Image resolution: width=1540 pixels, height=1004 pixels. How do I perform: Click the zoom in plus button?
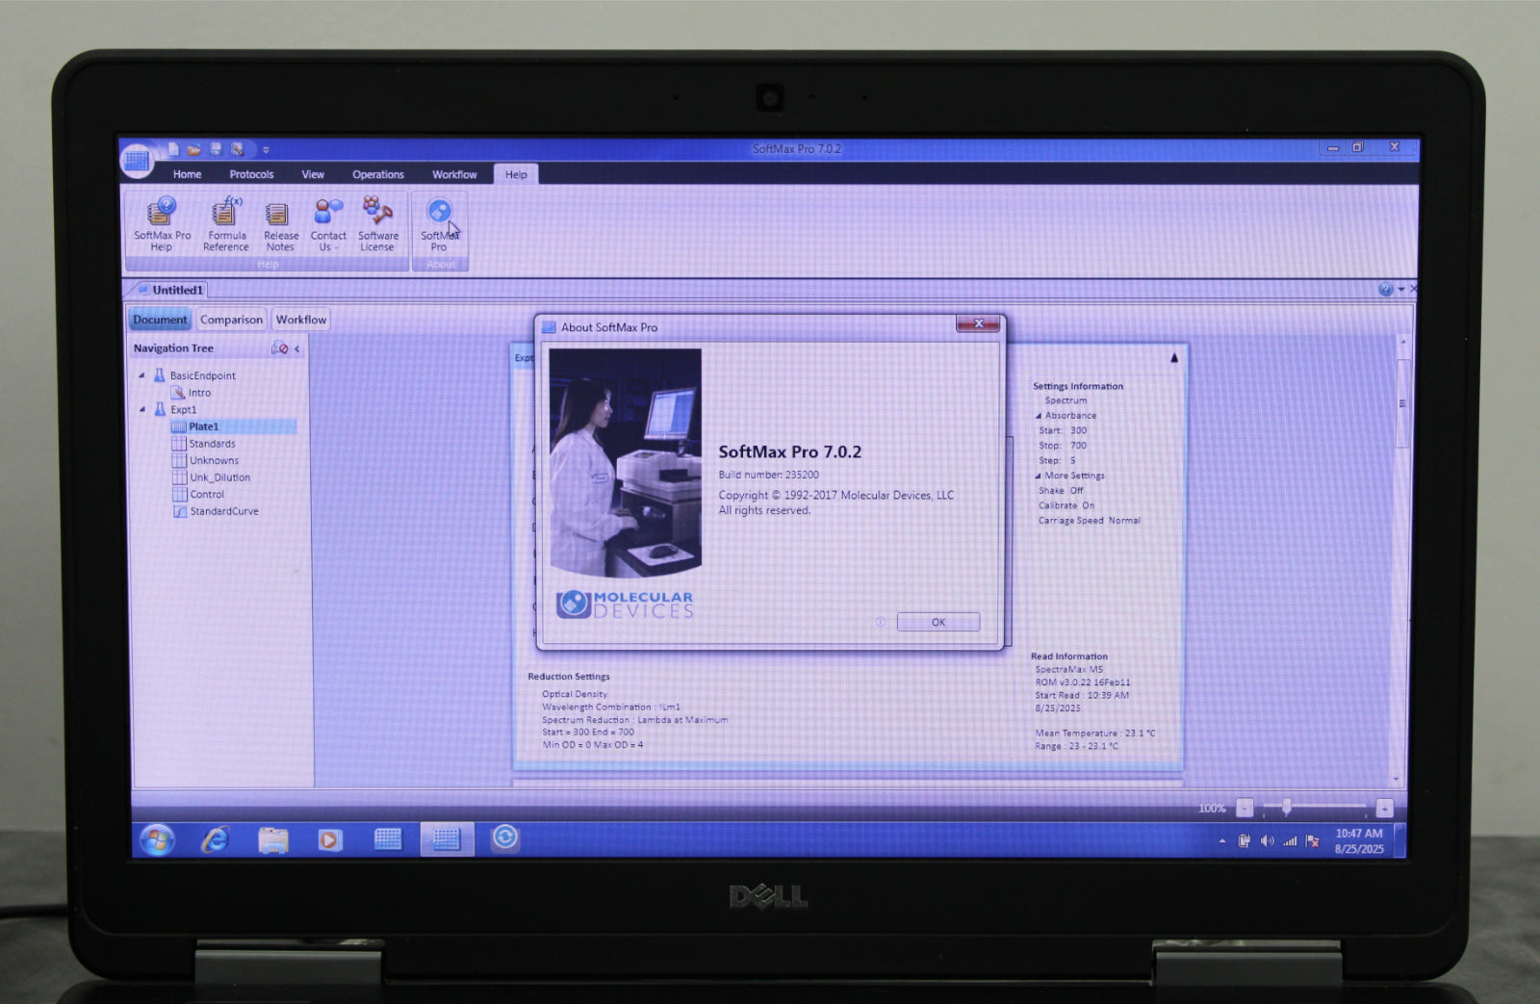pos(1384,808)
